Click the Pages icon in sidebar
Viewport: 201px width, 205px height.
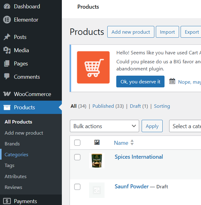point(7,64)
